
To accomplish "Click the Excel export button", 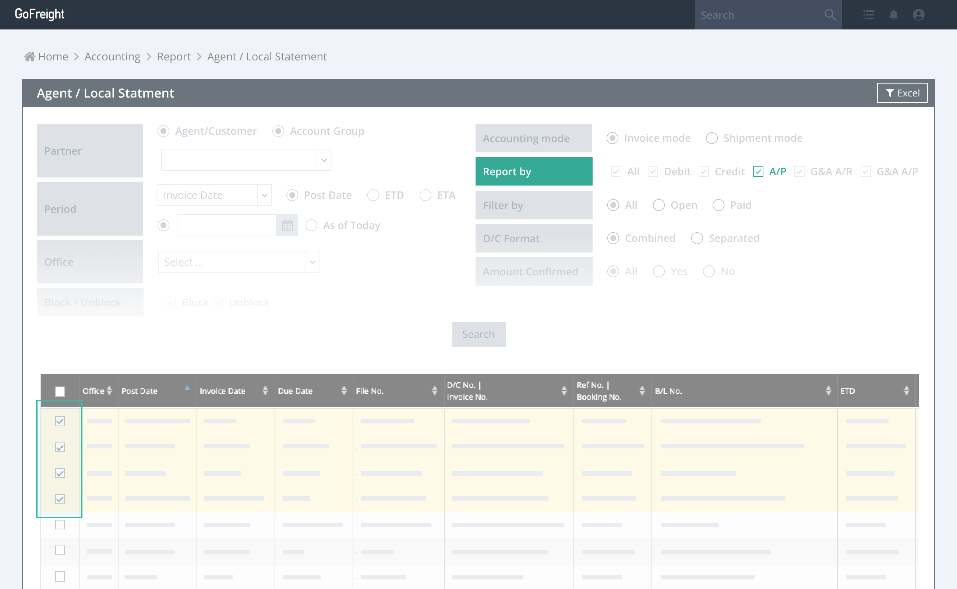I will click(x=902, y=93).
